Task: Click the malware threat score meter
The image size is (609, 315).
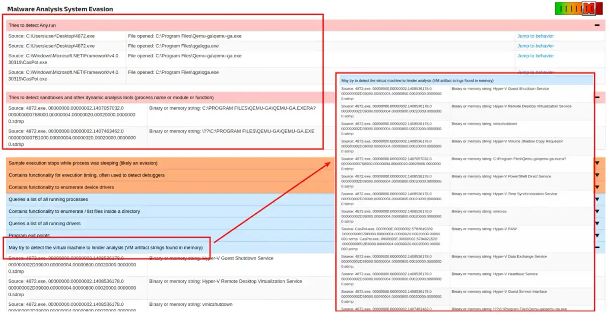Action: point(578,8)
